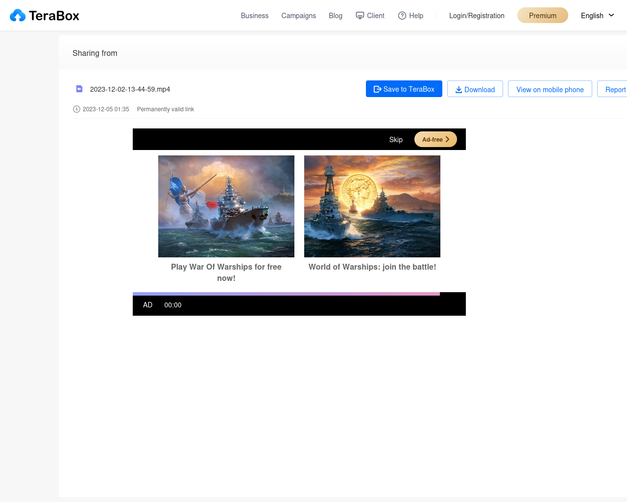
Task: Click the Ad-free button
Action: click(435, 139)
